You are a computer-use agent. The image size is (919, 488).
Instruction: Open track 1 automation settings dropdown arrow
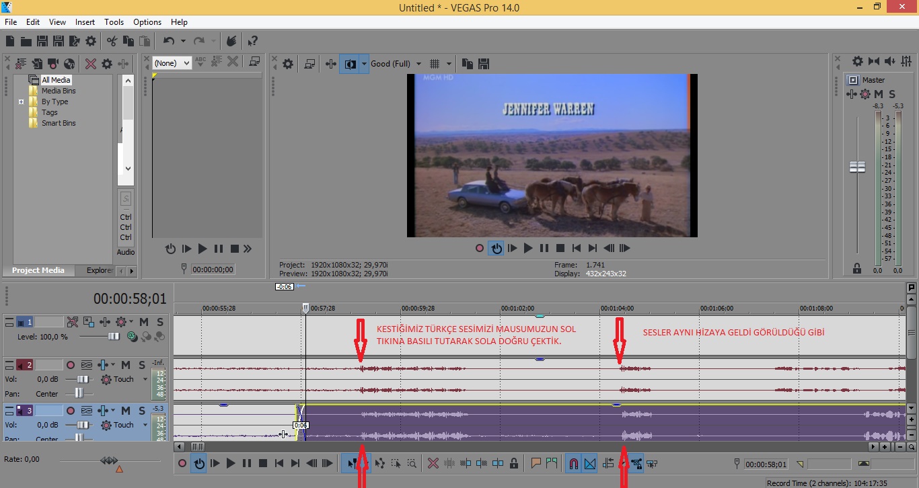pyautogui.click(x=131, y=322)
